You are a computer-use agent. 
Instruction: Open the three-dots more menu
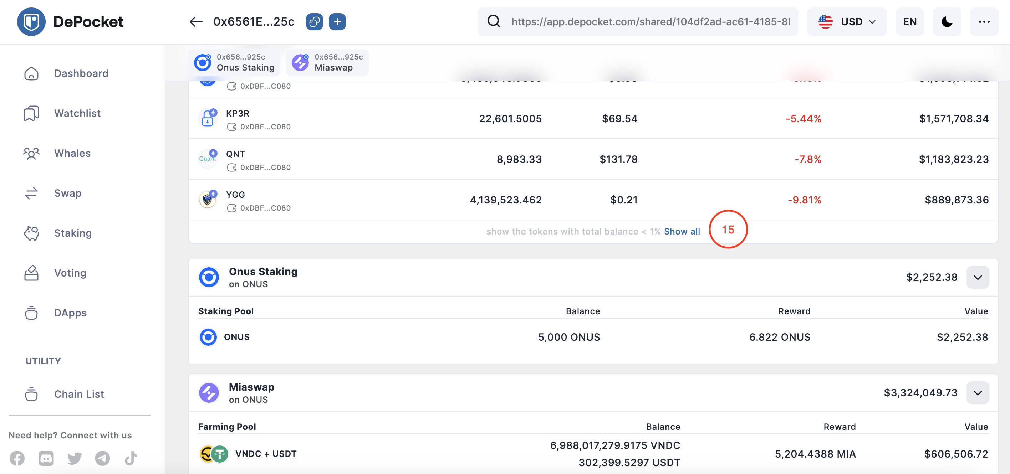[x=984, y=21]
